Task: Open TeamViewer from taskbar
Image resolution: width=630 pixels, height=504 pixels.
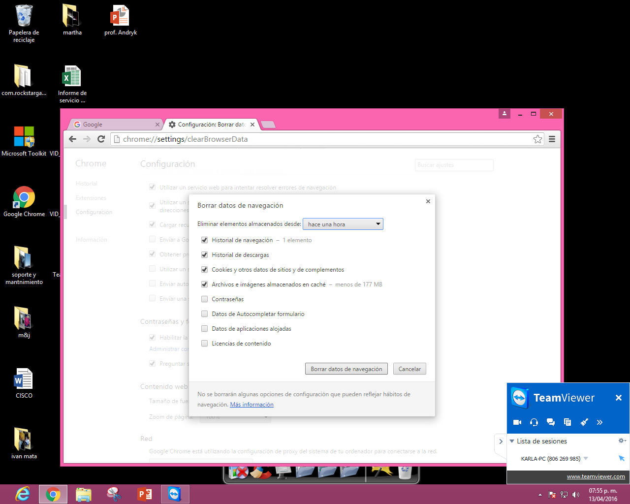Action: coord(175,494)
